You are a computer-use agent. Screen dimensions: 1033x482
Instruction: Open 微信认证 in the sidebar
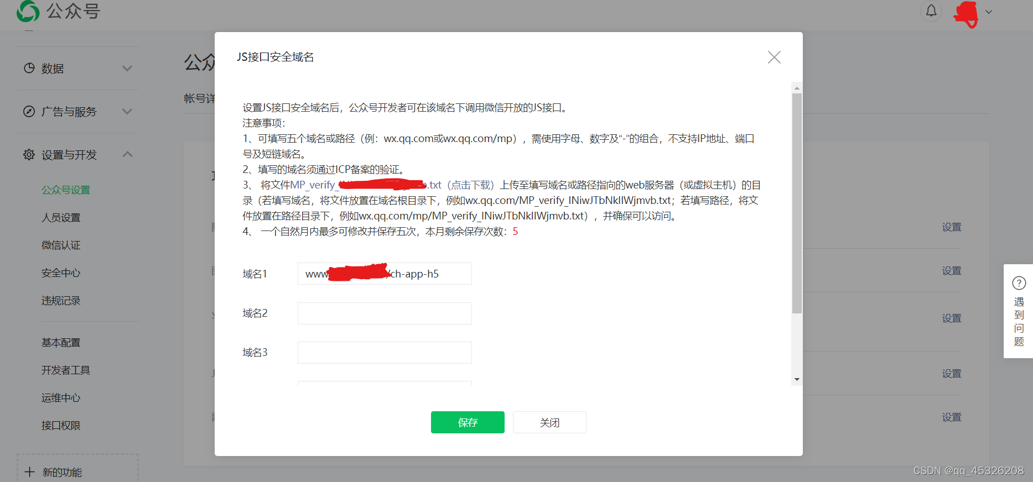coord(61,245)
